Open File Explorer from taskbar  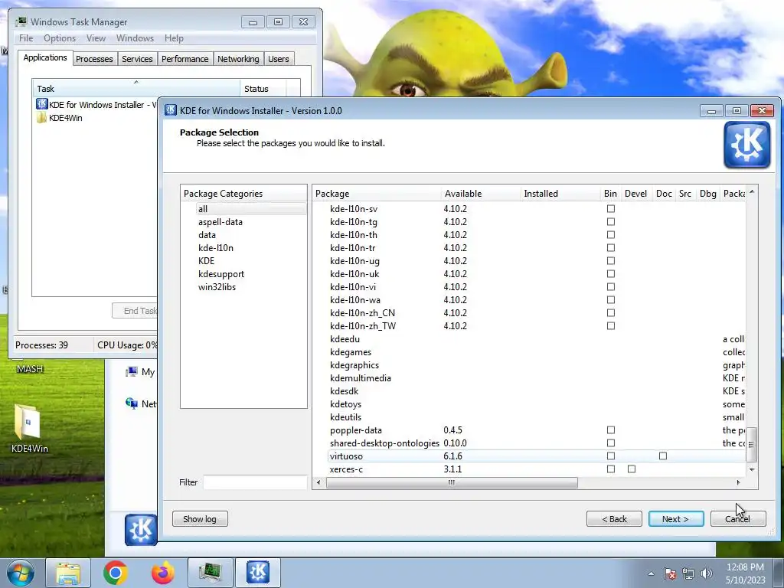(x=68, y=573)
